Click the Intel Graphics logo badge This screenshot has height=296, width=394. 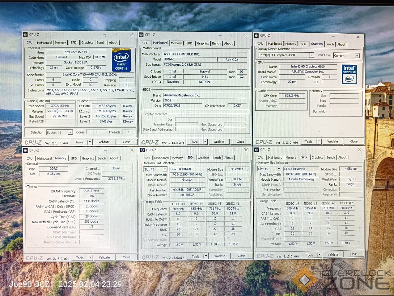click(x=349, y=74)
